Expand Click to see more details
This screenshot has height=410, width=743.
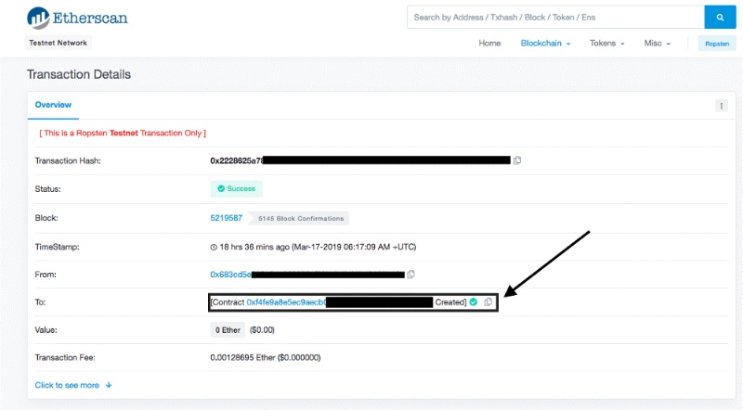[x=73, y=384]
